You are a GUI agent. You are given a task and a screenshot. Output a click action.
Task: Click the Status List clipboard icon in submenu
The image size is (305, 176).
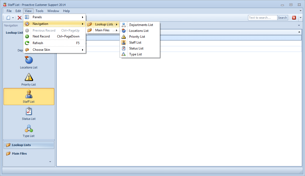[124, 48]
